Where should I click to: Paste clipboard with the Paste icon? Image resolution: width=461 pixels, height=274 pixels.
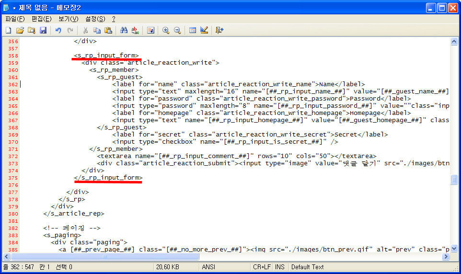tap(108, 30)
